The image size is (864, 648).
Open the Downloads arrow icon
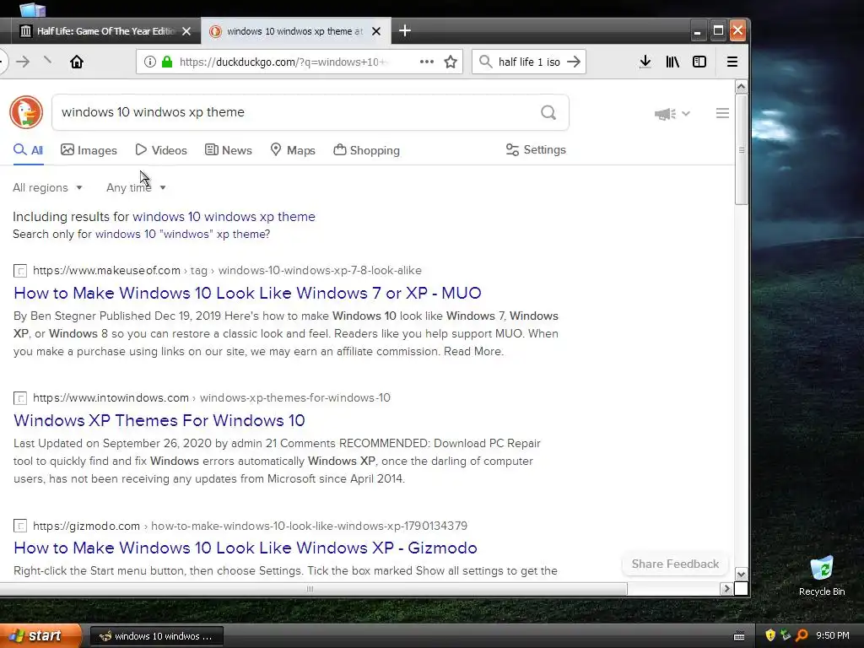pos(645,62)
